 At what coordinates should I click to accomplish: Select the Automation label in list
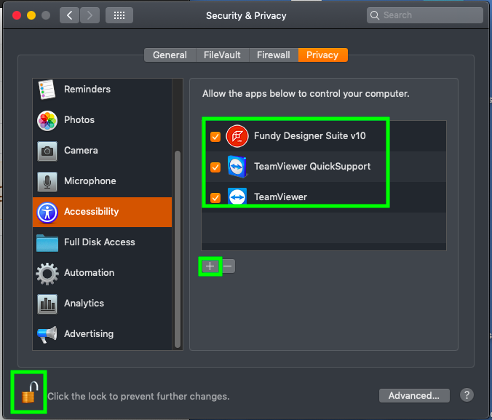click(89, 272)
